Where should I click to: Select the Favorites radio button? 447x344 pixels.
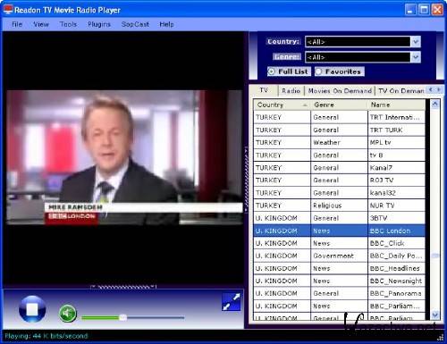click(339, 71)
